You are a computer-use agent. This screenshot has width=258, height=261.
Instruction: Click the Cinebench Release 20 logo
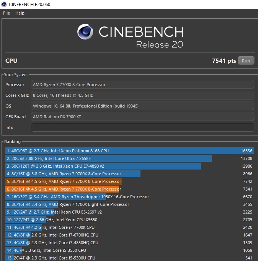click(130, 36)
